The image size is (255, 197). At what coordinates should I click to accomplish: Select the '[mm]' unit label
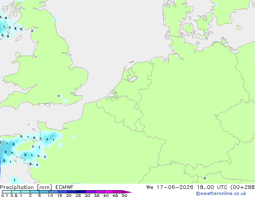point(44,187)
